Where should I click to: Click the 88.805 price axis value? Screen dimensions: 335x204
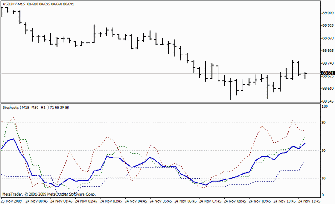tap(328, 51)
